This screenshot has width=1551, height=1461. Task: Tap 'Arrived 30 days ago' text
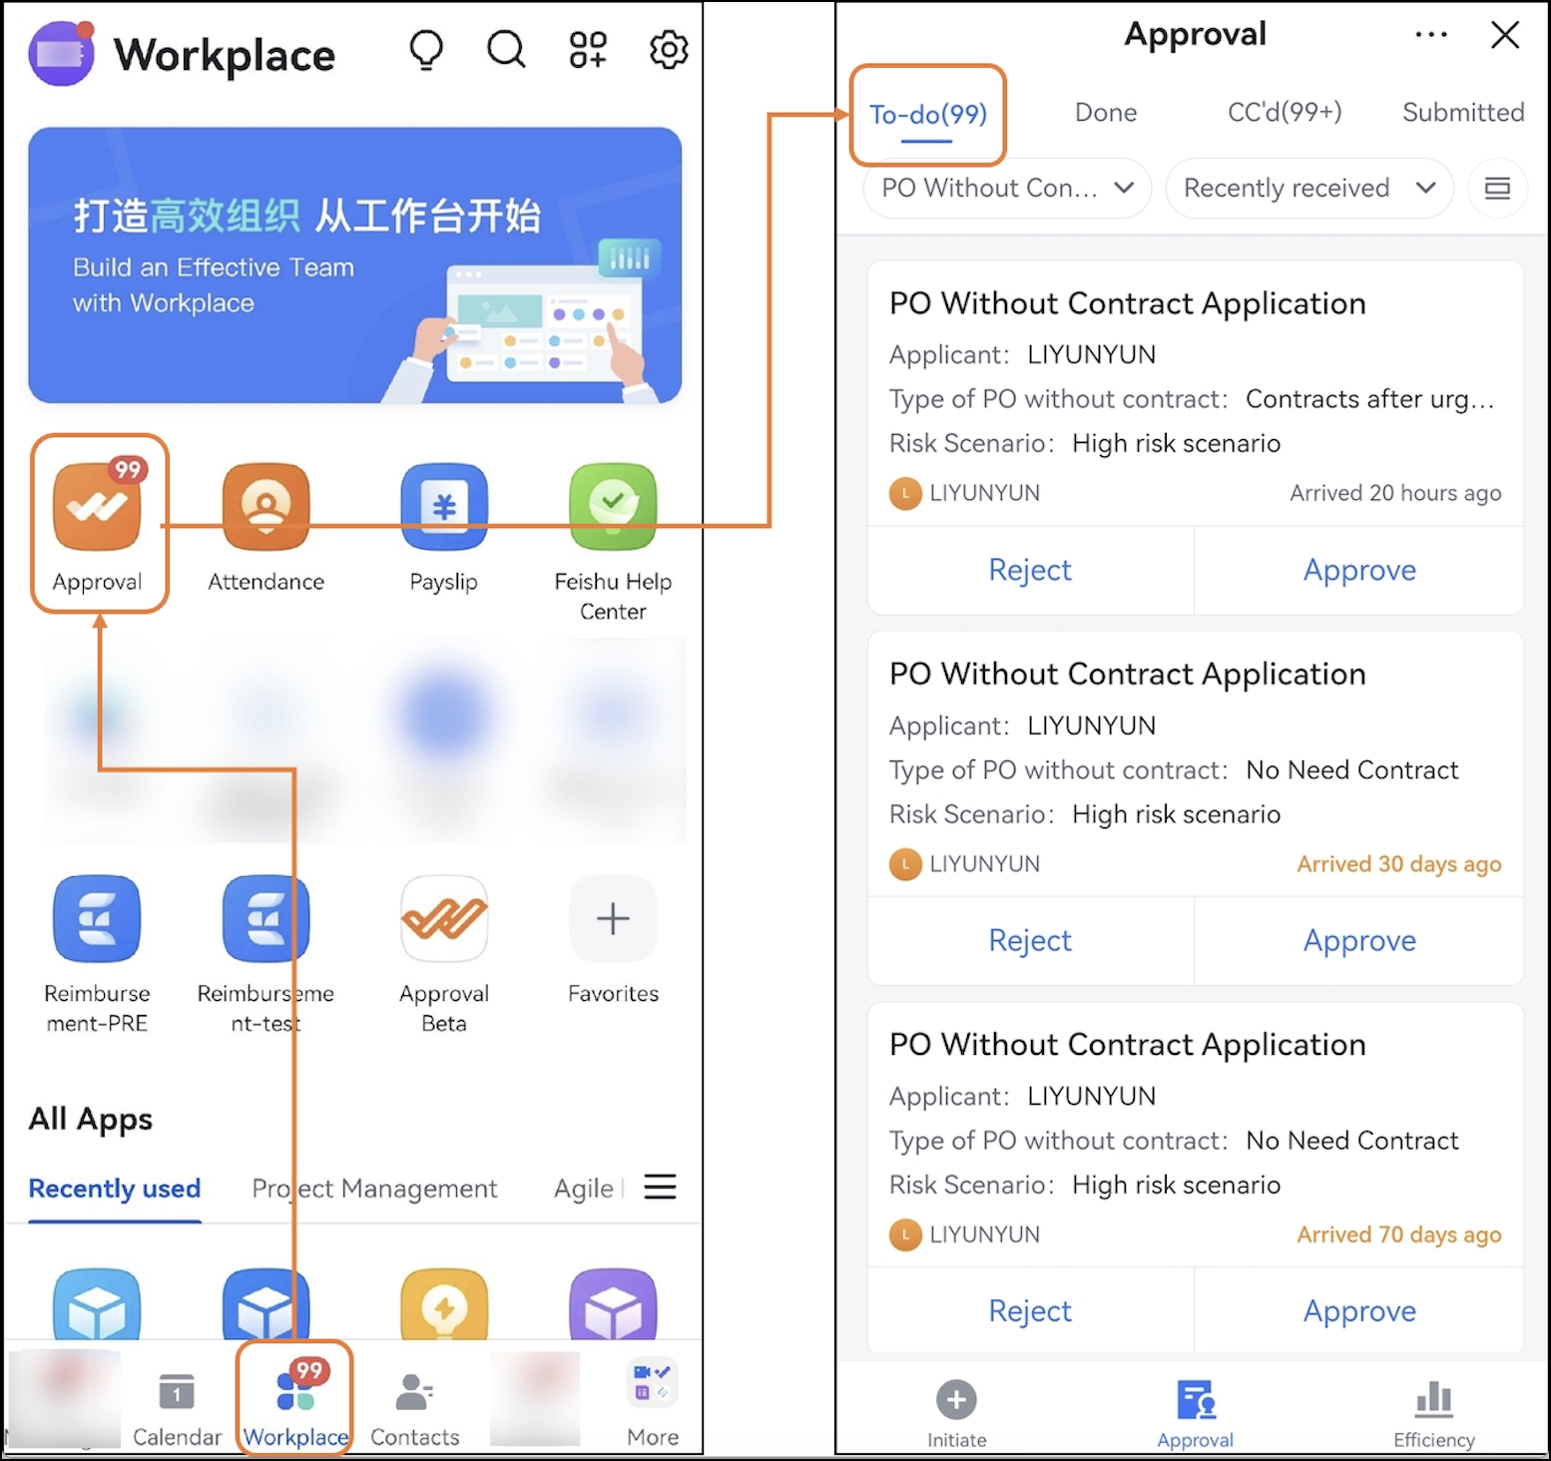1399,864
